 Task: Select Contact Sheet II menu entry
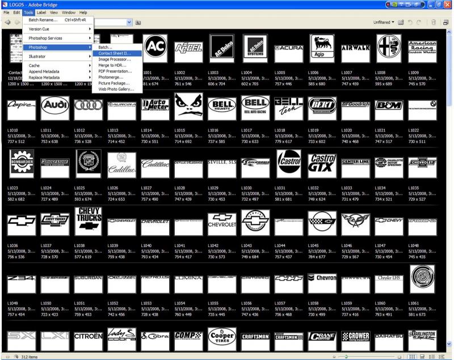117,53
